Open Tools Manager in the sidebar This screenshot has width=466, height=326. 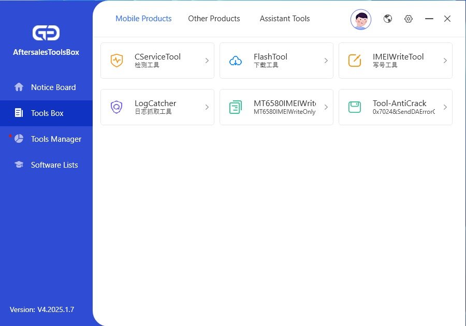[x=56, y=139]
